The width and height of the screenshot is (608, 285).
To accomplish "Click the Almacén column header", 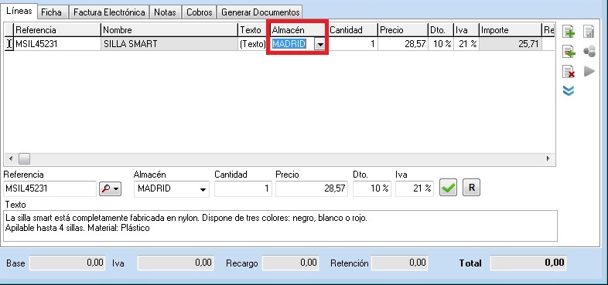I will point(298,30).
